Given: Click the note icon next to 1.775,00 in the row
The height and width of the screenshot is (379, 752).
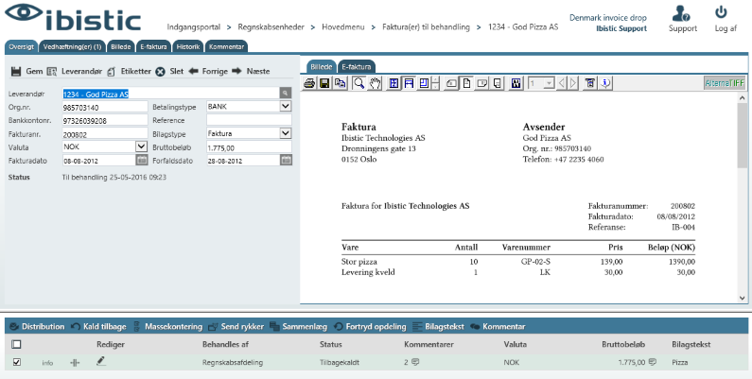Looking at the screenshot, I should click(x=653, y=362).
